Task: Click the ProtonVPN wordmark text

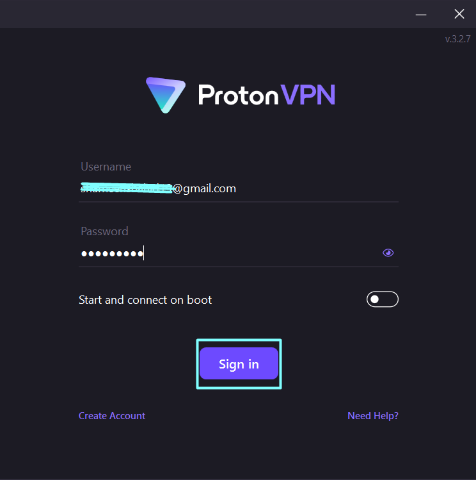Action: tap(267, 95)
